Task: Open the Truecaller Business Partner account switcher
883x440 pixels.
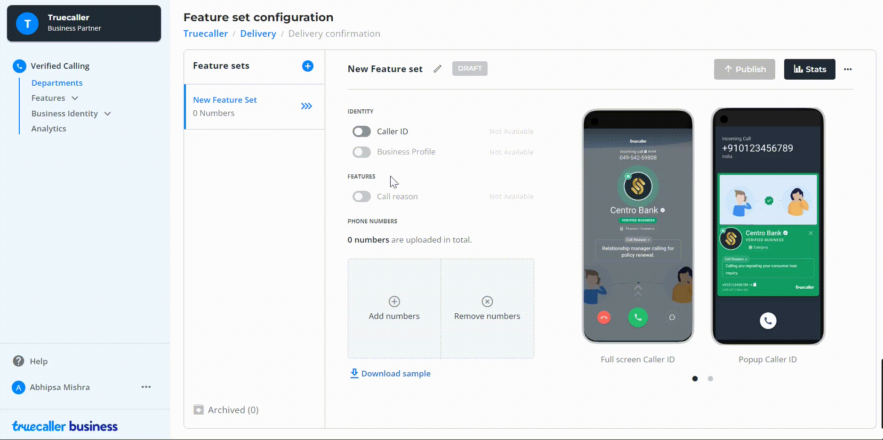Action: point(84,23)
